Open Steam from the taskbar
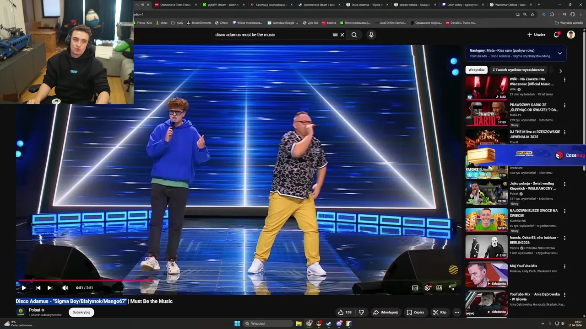This screenshot has height=329, width=586. tap(329, 324)
